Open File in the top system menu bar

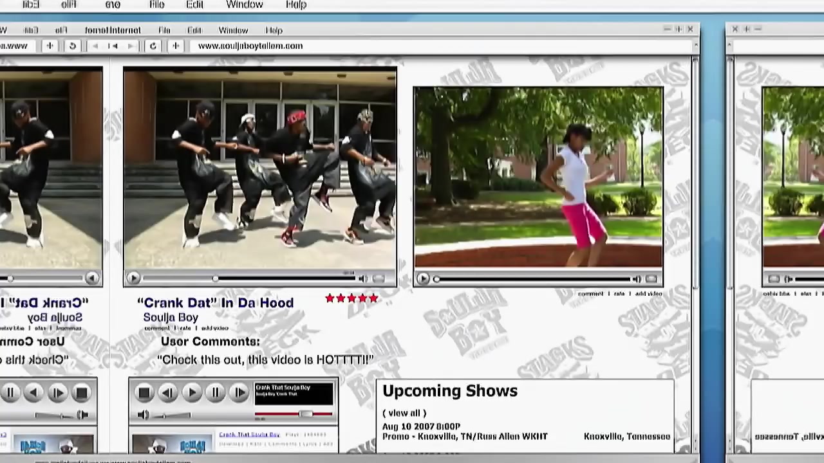coord(156,5)
